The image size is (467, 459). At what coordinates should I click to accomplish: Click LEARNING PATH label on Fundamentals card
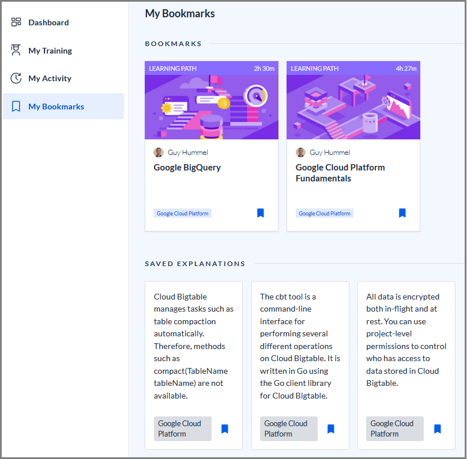tap(315, 69)
